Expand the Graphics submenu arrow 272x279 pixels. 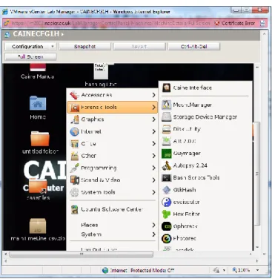[x=153, y=119]
